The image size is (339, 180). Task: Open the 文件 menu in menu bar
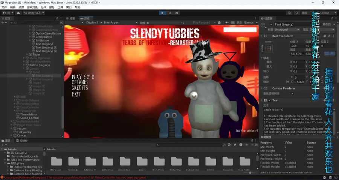pos(4,8)
